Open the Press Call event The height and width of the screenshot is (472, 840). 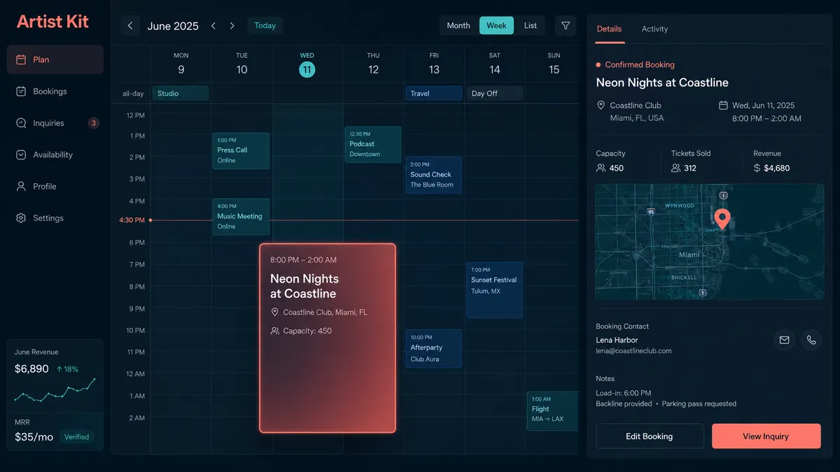tap(241, 150)
